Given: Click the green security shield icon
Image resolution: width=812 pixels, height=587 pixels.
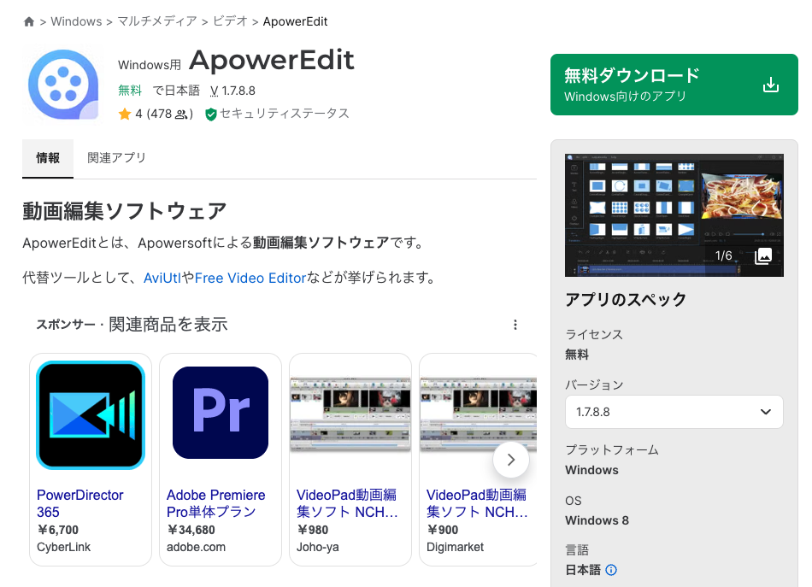Looking at the screenshot, I should (211, 114).
